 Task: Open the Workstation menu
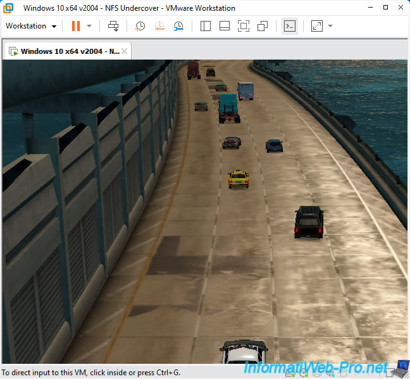click(x=31, y=26)
